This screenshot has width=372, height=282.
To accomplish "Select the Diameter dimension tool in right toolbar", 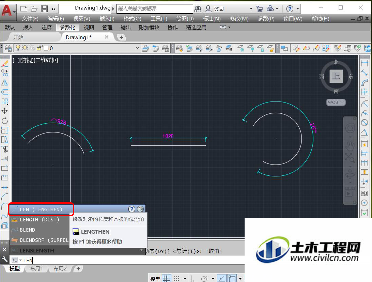I will pos(365,123).
